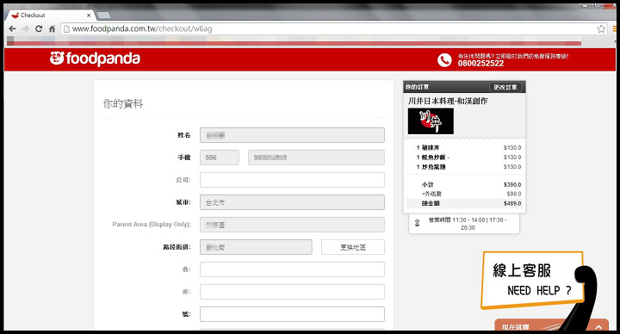Click the 公司 company input field
The width and height of the screenshot is (620, 334).
coord(292,180)
